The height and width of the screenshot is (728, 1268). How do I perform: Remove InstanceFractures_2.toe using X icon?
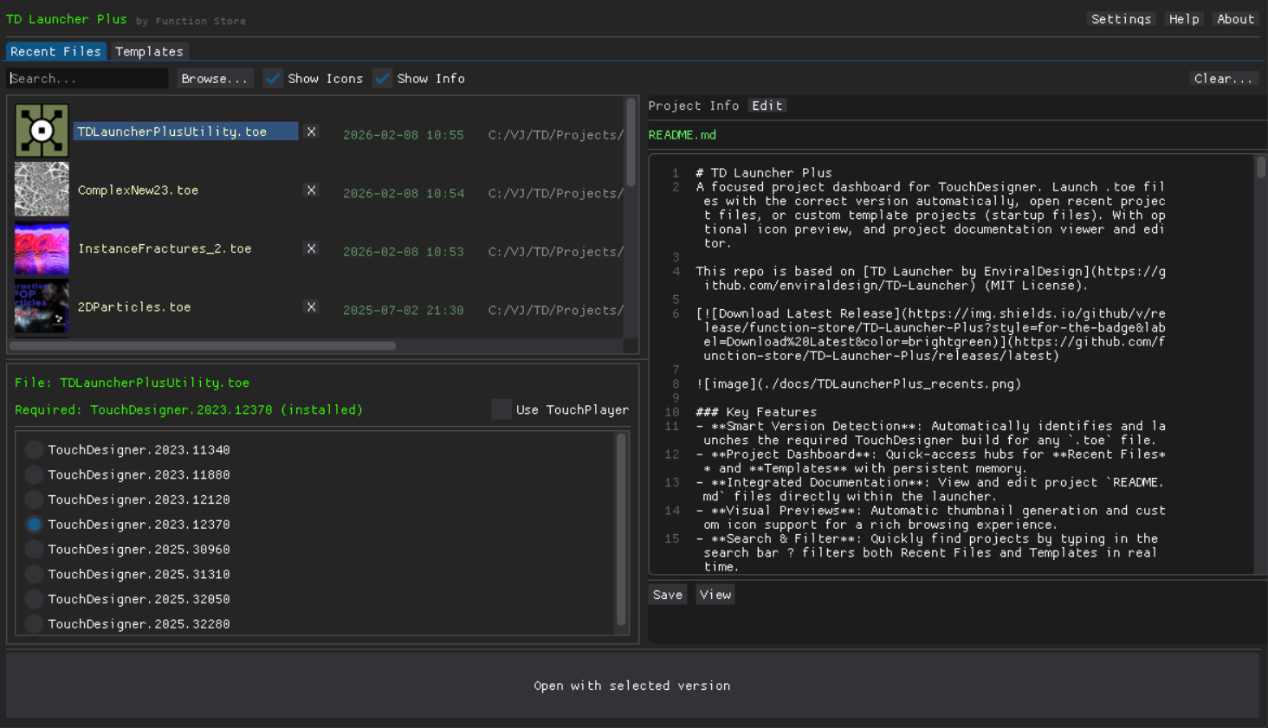pyautogui.click(x=311, y=248)
